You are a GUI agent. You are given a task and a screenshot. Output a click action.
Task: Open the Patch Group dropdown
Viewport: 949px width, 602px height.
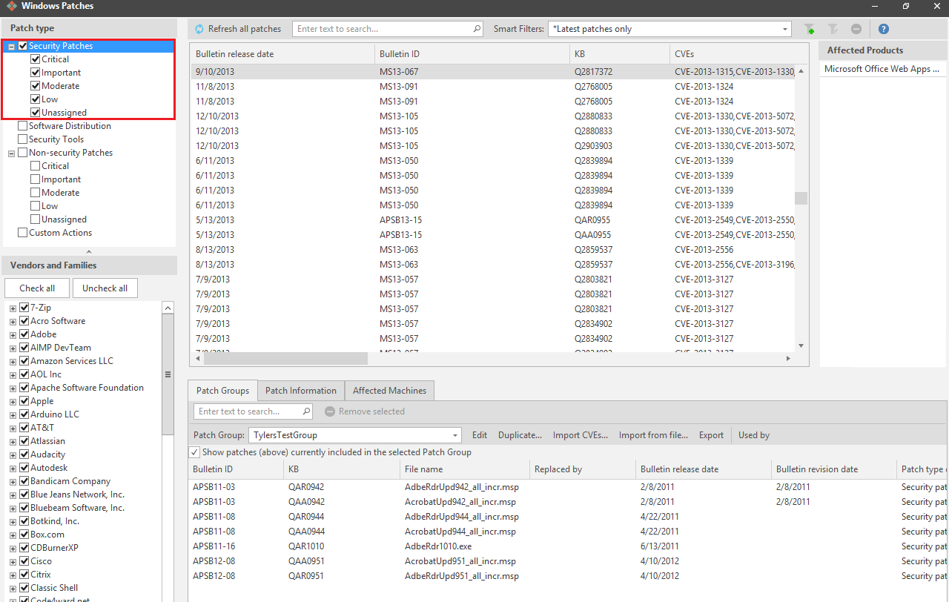(455, 435)
